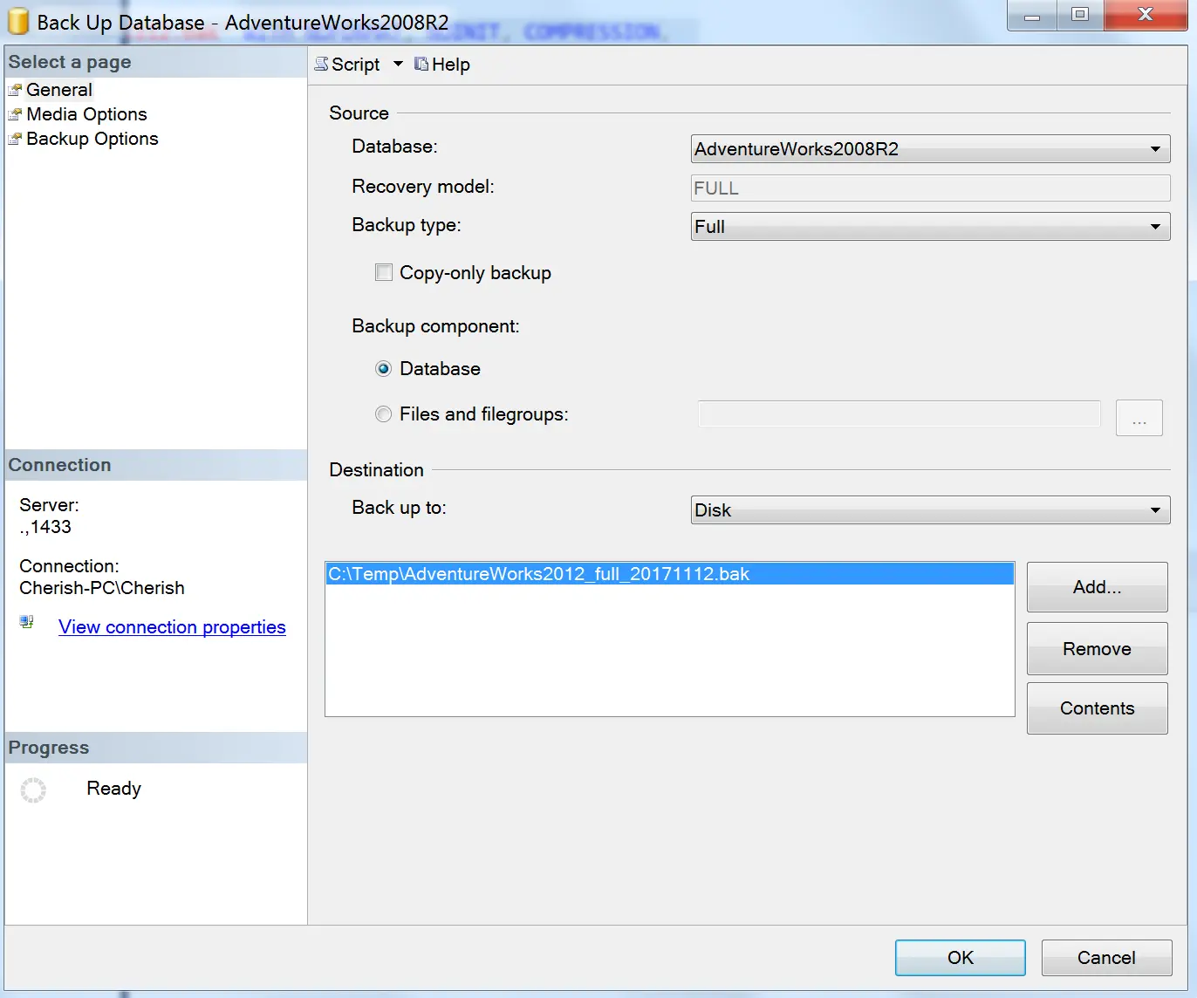Click the connection properties icon
1197x998 pixels.
pyautogui.click(x=27, y=622)
